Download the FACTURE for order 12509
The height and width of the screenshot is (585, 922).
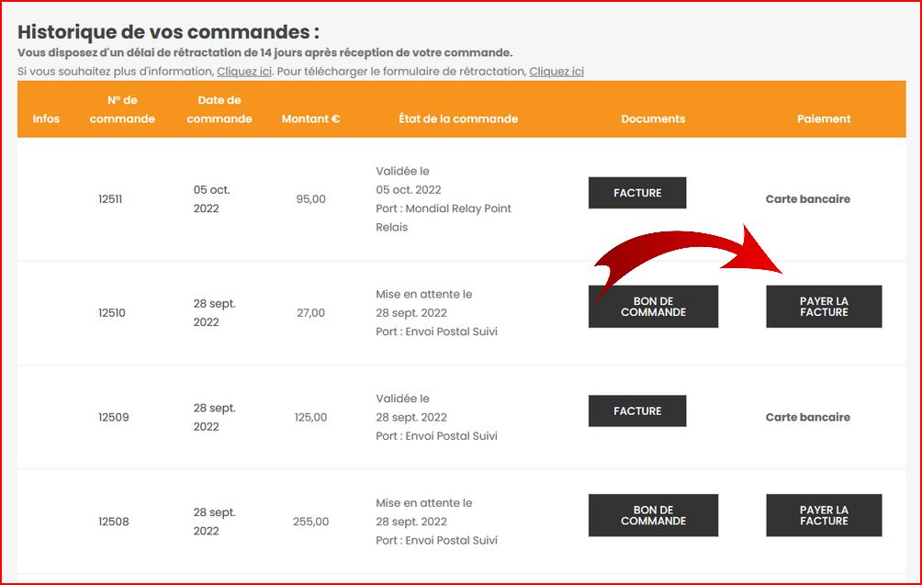(x=636, y=411)
